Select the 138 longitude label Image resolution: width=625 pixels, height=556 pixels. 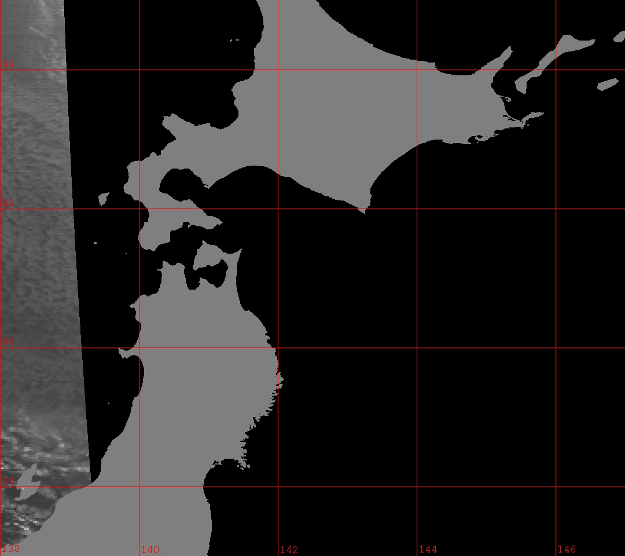11,549
